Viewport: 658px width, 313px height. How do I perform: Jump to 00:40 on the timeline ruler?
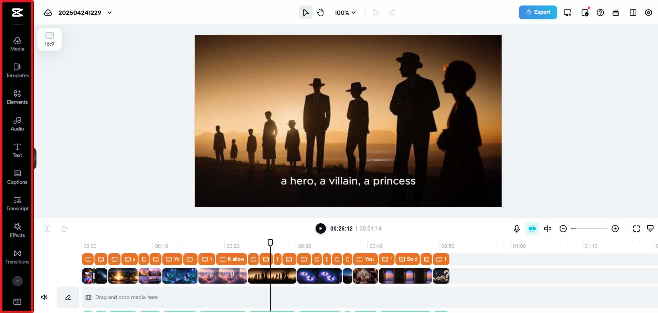376,246
